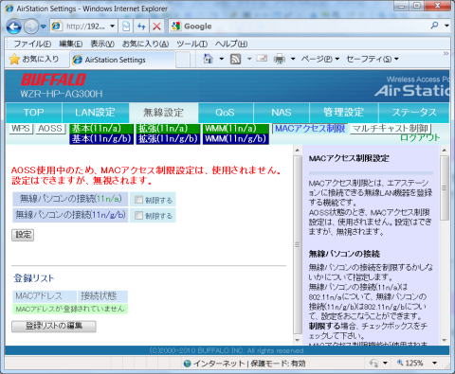Open the 基本(11n/a) settings sub-tab
The height and width of the screenshot is (374, 455).
click(x=101, y=129)
